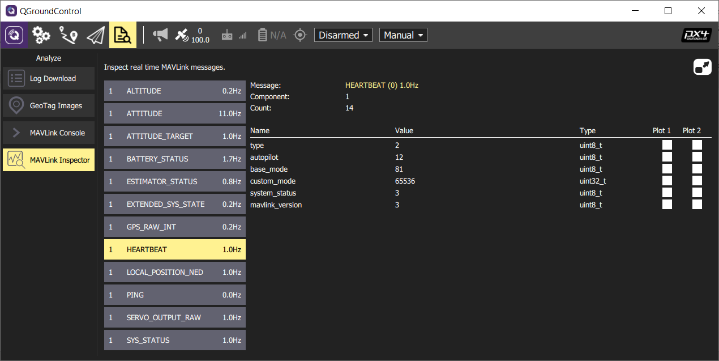The image size is (719, 361).
Task: Switch to Fly view paper plane icon
Action: pyautogui.click(x=95, y=35)
